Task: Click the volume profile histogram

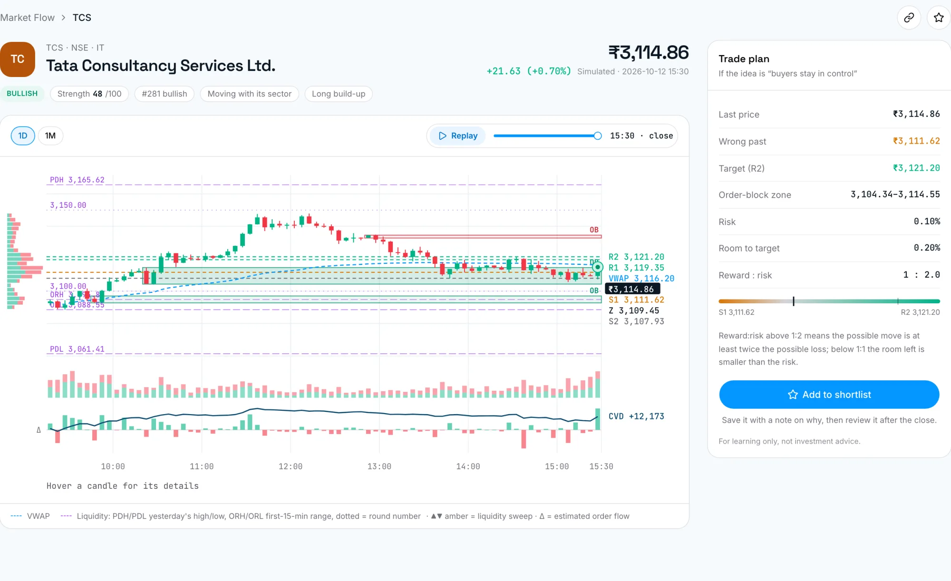Action: (x=25, y=261)
